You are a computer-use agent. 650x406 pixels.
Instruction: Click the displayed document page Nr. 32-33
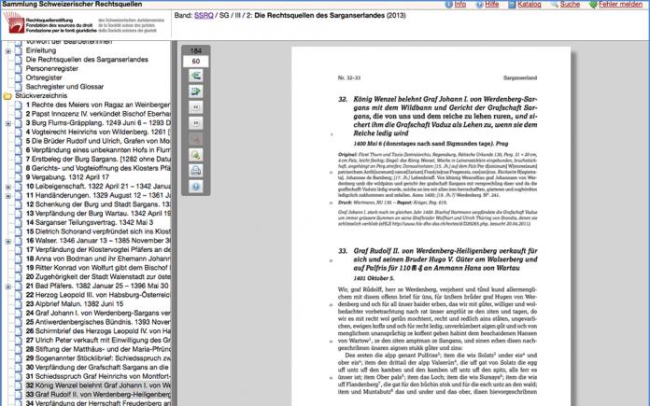tap(431, 226)
